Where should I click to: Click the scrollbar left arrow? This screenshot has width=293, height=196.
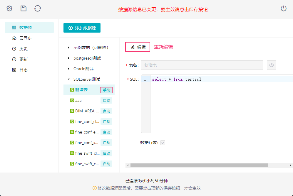(x=128, y=165)
